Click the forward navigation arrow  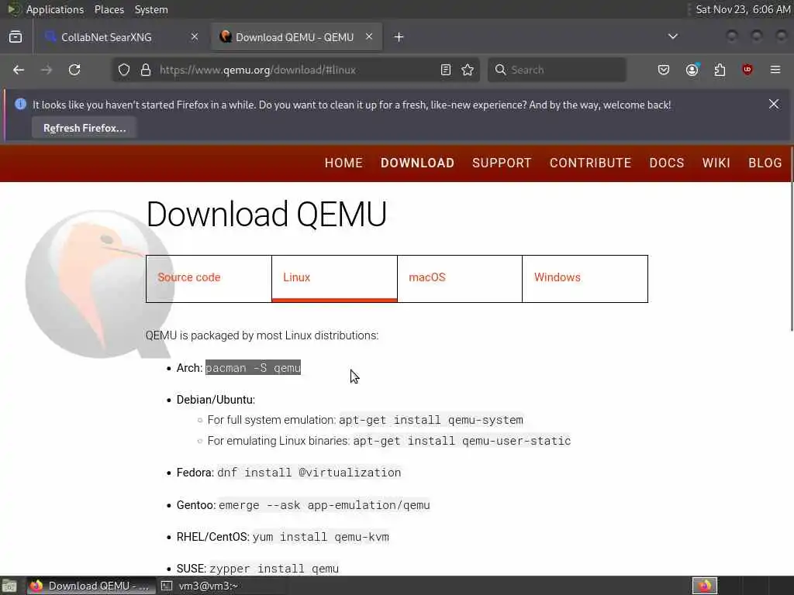click(47, 70)
